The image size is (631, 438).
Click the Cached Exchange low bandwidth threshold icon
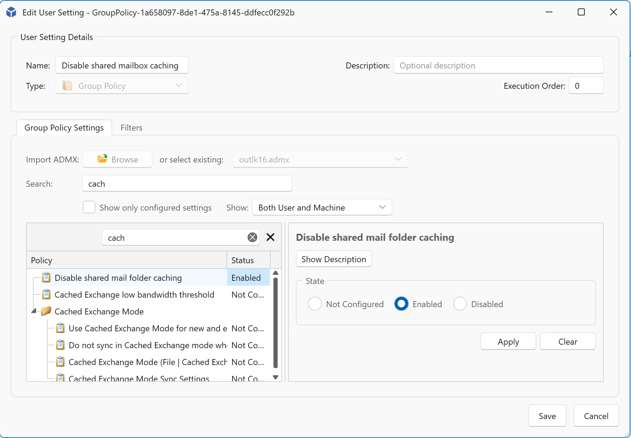tap(46, 294)
